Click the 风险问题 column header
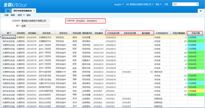205x108 pixels. 196,33
